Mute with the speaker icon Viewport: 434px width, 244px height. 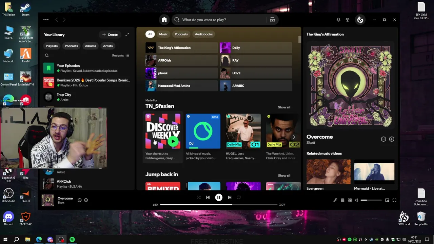tap(357, 200)
